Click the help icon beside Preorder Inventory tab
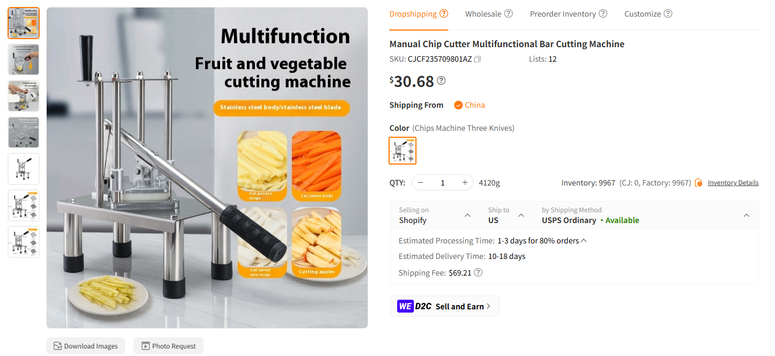 pos(604,13)
